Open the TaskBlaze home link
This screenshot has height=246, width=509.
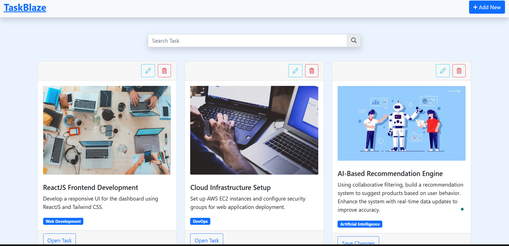pos(25,8)
